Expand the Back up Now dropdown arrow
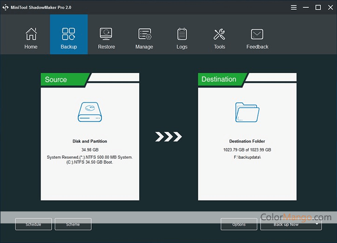 pyautogui.click(x=317, y=224)
